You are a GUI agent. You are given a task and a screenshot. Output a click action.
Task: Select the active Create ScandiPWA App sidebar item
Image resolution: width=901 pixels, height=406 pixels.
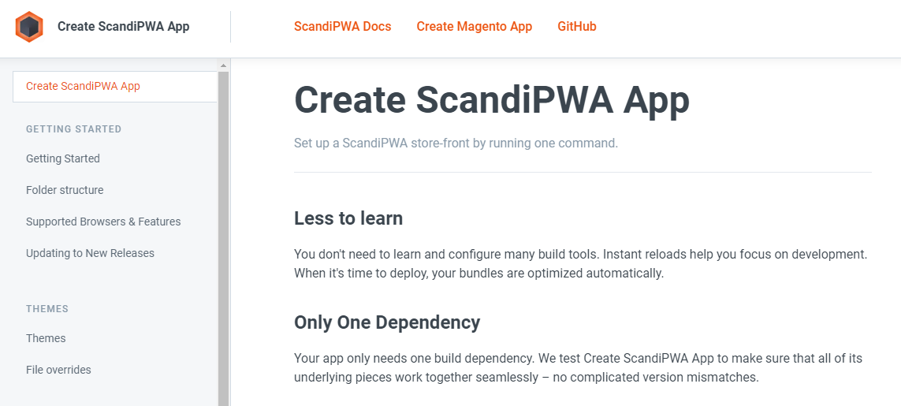(x=83, y=86)
